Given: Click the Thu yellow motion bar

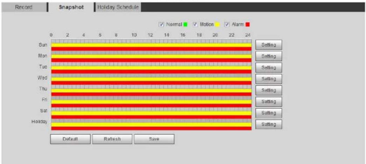Looking at the screenshot, I should pos(151,90).
